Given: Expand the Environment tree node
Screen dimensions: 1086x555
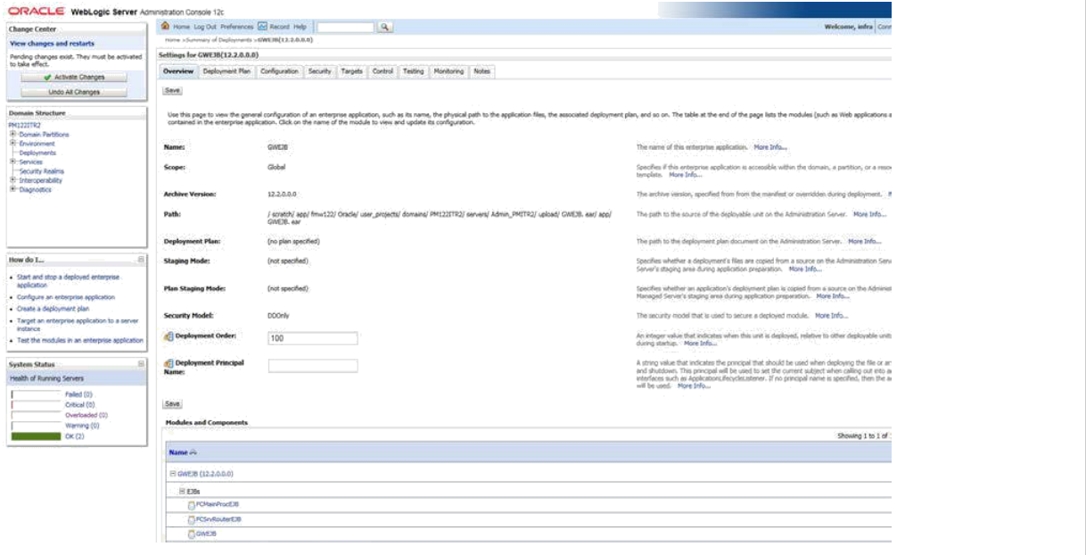Looking at the screenshot, I should pos(13,144).
